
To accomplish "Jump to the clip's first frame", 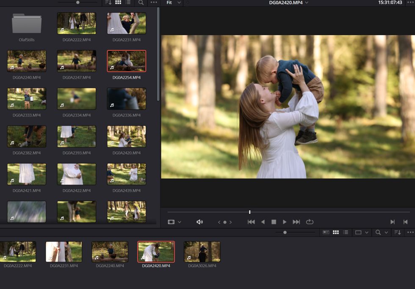I will 251,221.
